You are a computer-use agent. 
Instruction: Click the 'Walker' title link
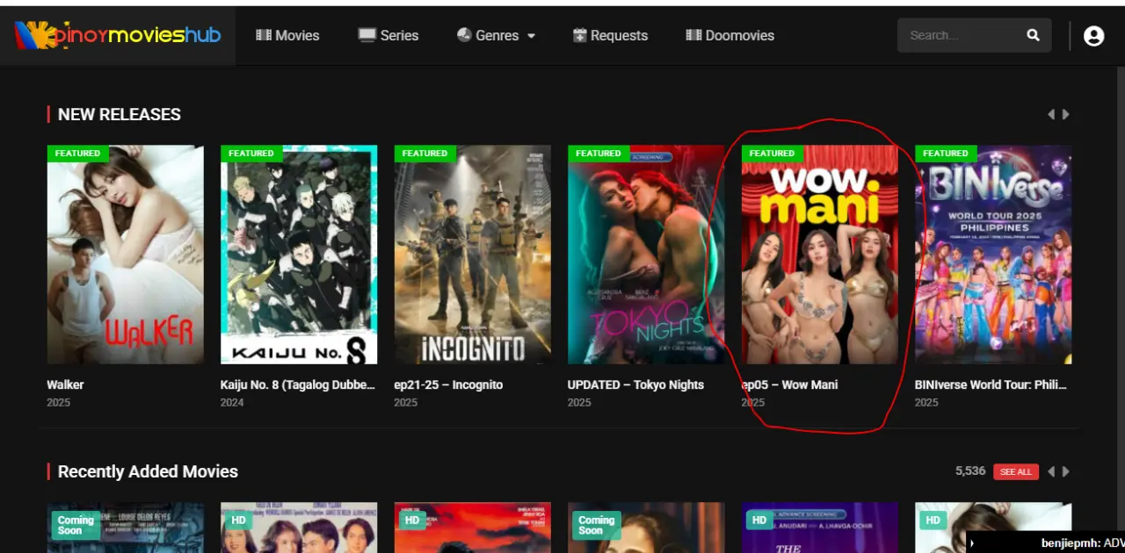(x=66, y=384)
